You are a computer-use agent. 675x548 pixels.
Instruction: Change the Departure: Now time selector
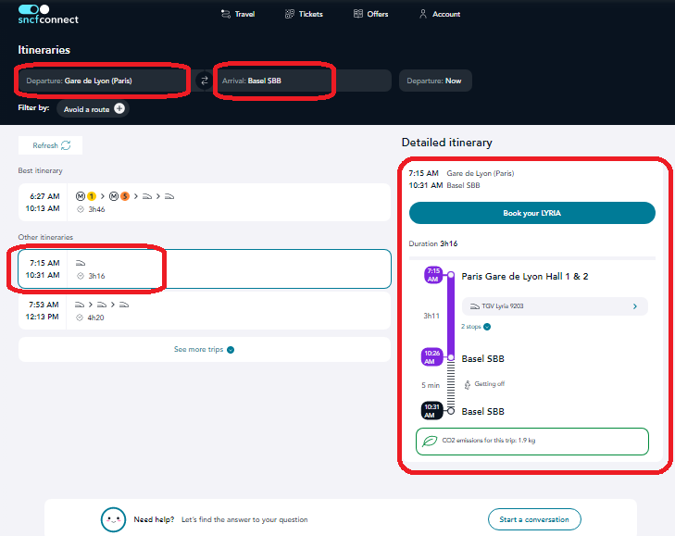point(435,81)
